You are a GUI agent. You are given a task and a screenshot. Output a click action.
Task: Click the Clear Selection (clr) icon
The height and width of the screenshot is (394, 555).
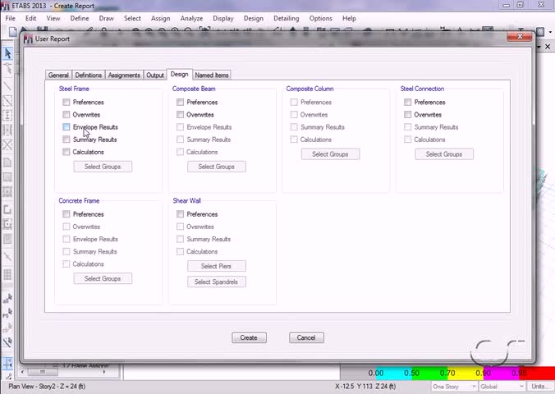7,328
